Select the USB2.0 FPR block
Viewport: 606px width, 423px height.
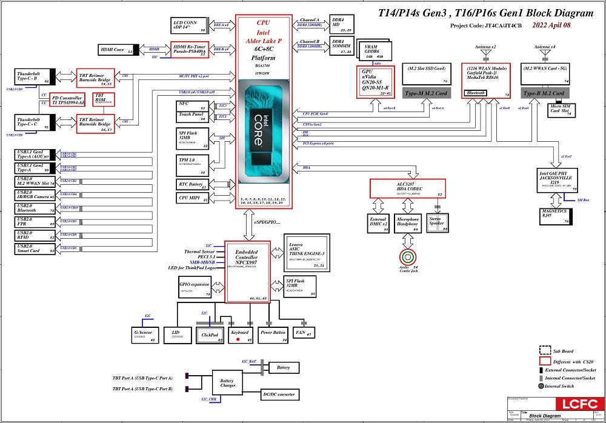[x=35, y=222]
